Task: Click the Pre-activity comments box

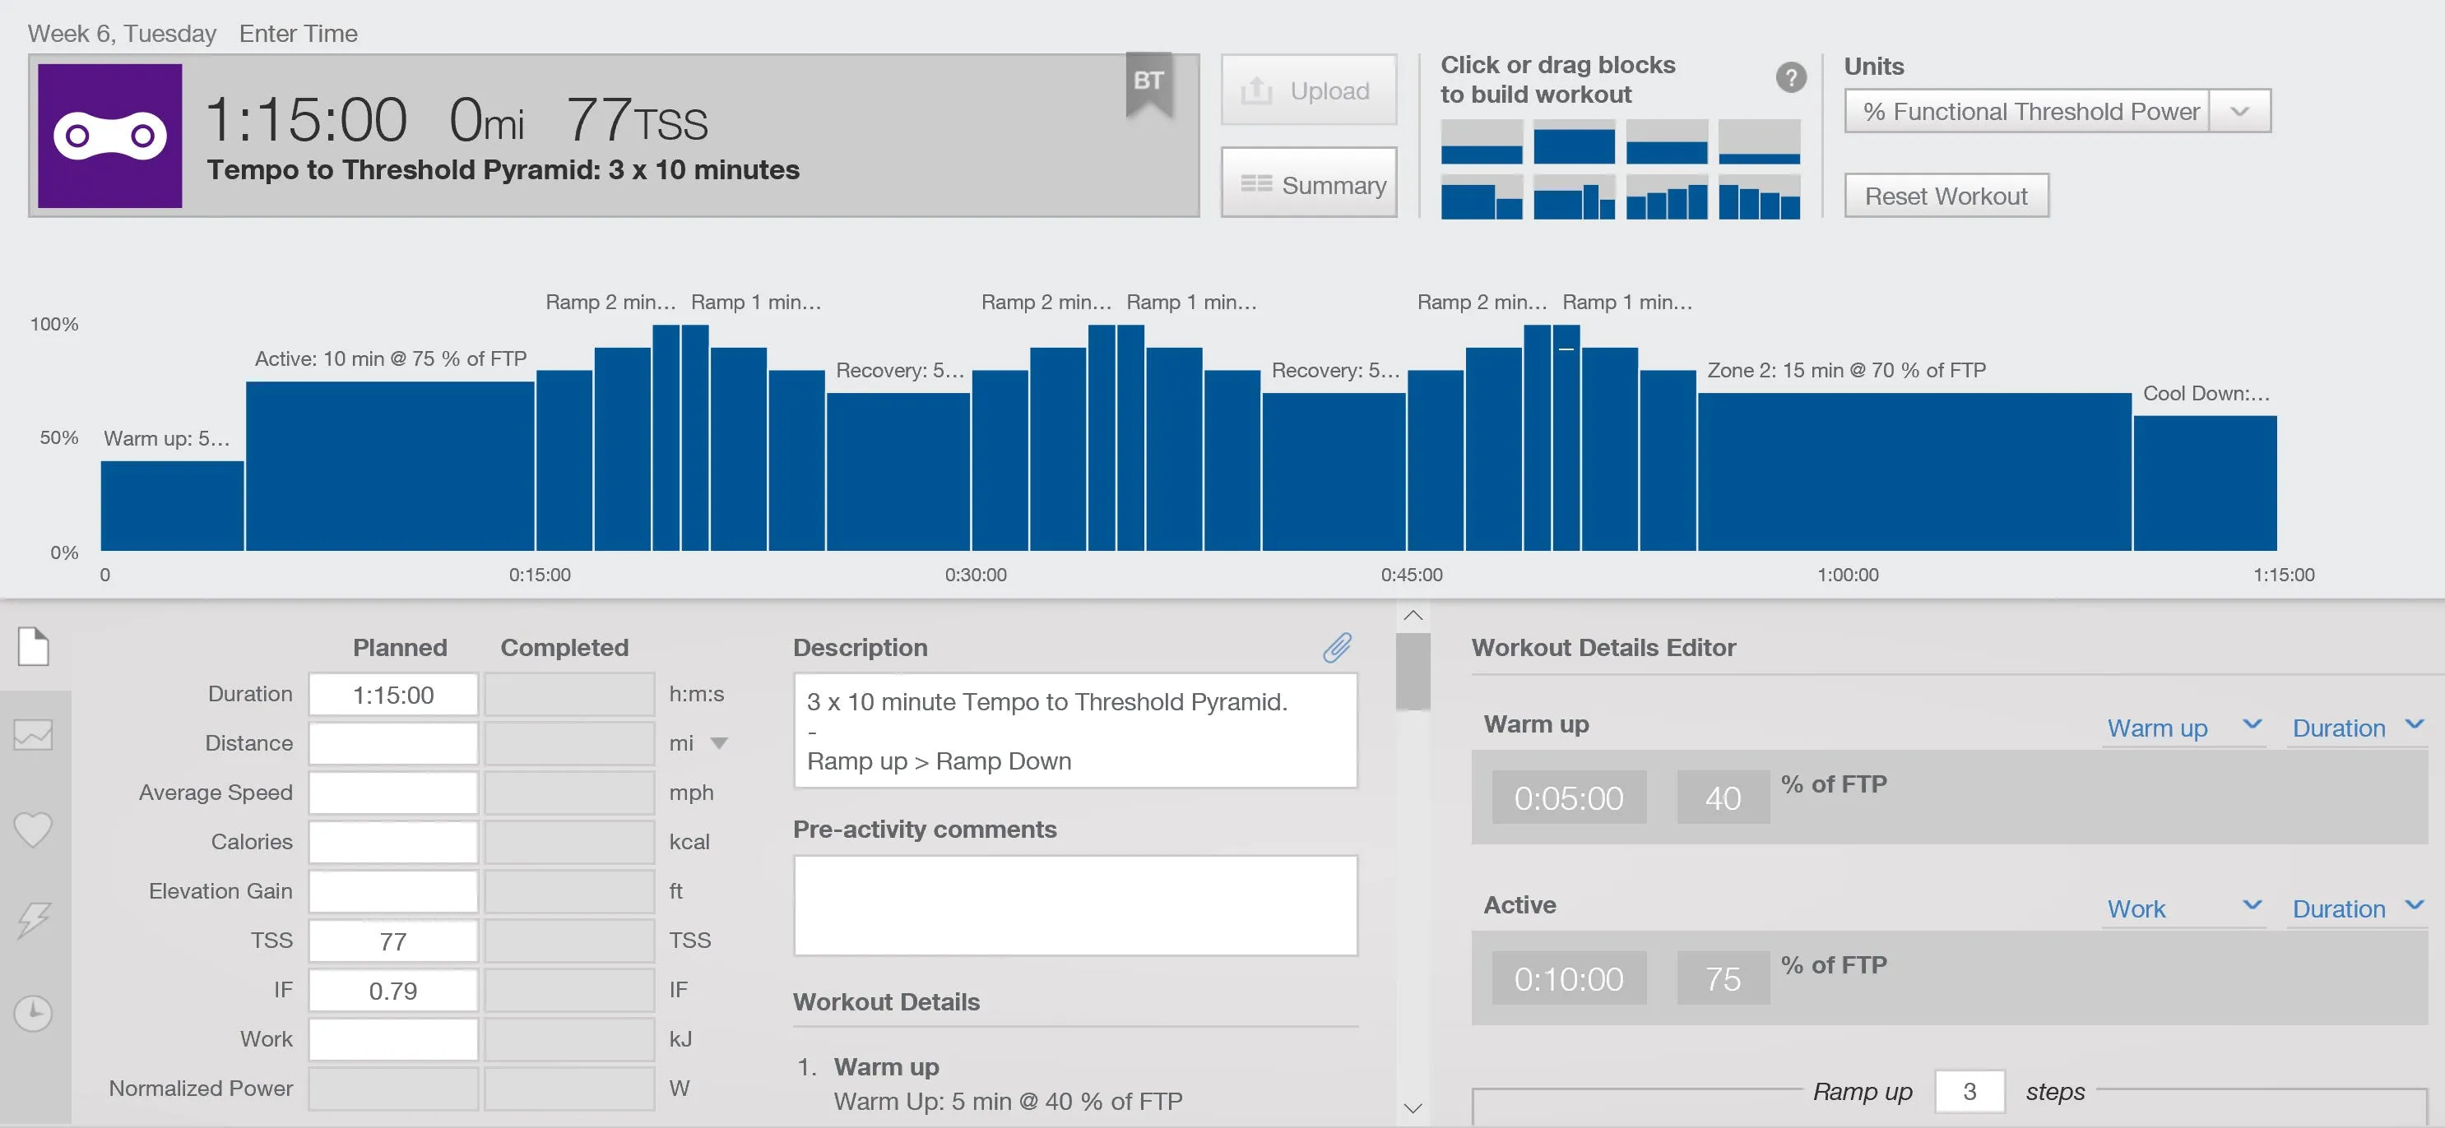Action: 1075,905
